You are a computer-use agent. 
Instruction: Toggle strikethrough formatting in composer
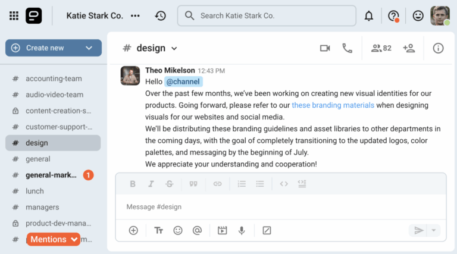tap(170, 184)
